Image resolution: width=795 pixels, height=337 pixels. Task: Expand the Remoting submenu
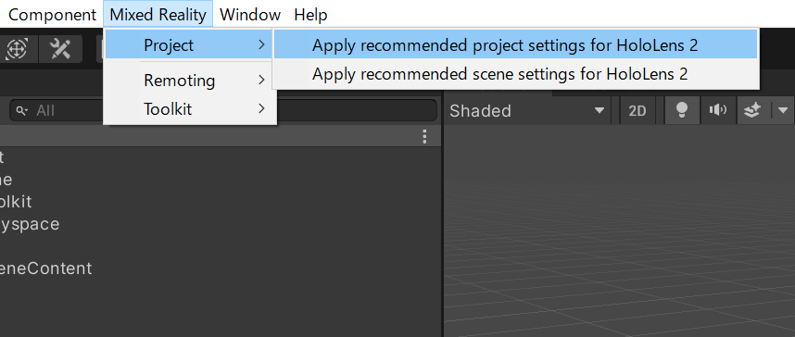pyautogui.click(x=190, y=80)
